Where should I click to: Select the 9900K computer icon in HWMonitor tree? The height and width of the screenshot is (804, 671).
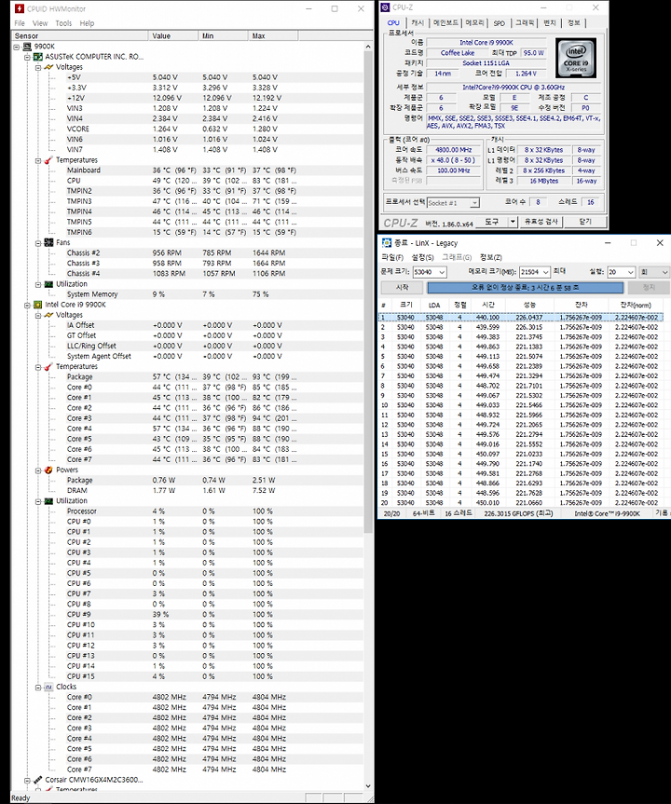[x=27, y=47]
